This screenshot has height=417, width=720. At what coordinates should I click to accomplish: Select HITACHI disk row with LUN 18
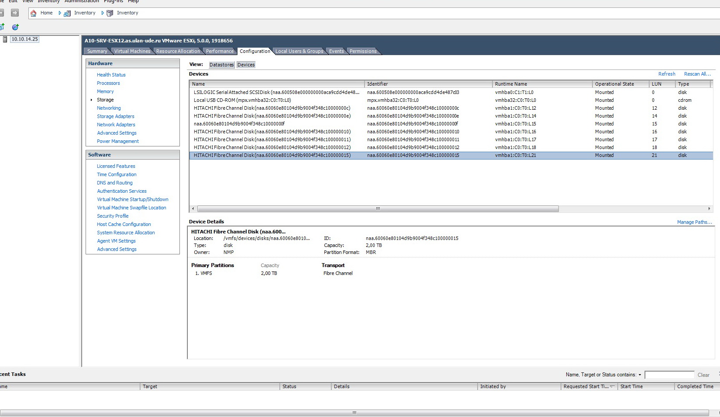coord(451,147)
